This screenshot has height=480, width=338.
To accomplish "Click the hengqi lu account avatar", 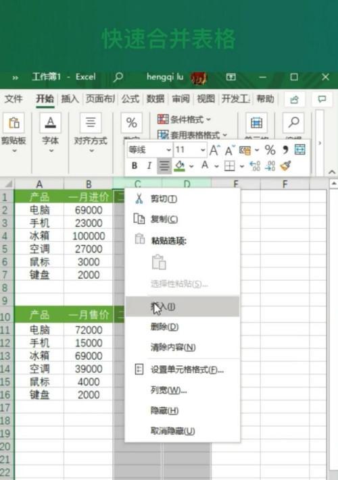I will 199,78.
